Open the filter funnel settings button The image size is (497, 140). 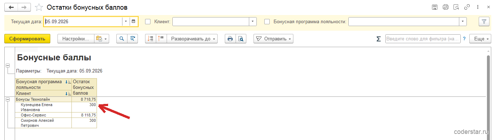click(484, 21)
